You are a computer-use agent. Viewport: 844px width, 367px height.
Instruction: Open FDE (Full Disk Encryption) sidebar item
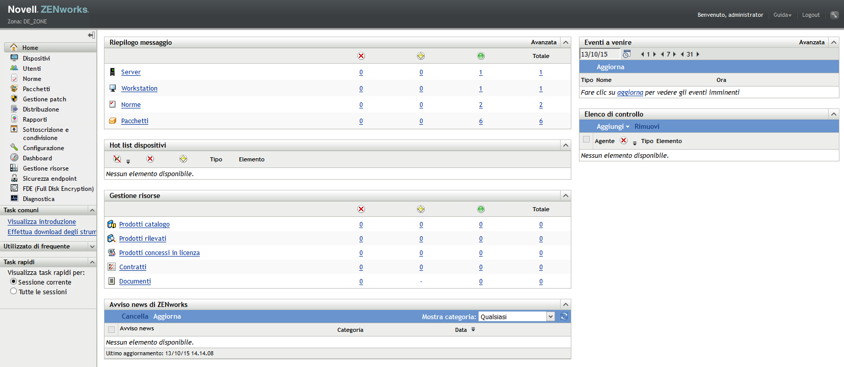[x=58, y=188]
